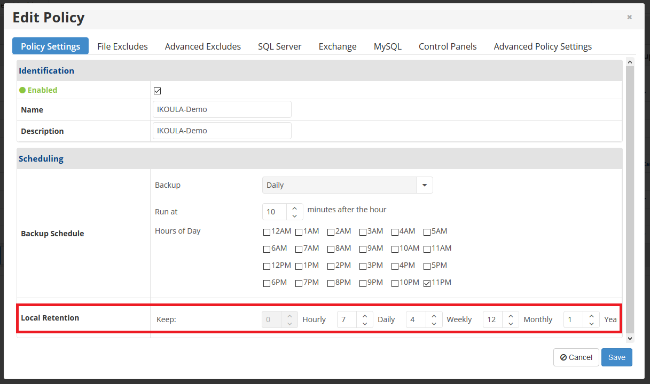650x384 pixels.
Task: Switch to the File Excludes tab
Action: (x=122, y=46)
